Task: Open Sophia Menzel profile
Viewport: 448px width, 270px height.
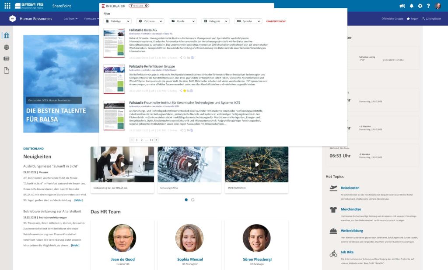Action: pyautogui.click(x=190, y=259)
